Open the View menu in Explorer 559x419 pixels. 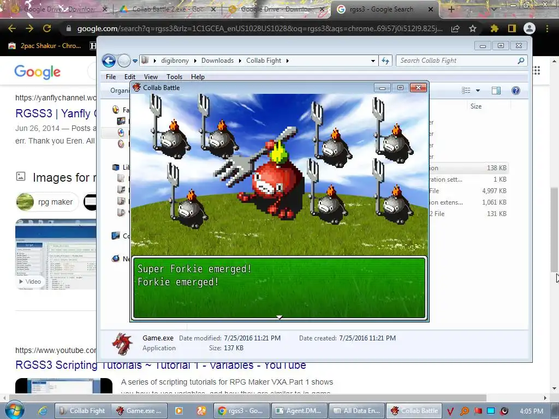click(151, 76)
